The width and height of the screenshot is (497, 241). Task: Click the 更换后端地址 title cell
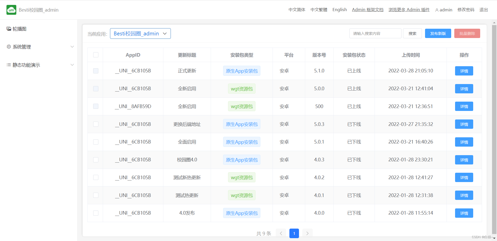187,124
